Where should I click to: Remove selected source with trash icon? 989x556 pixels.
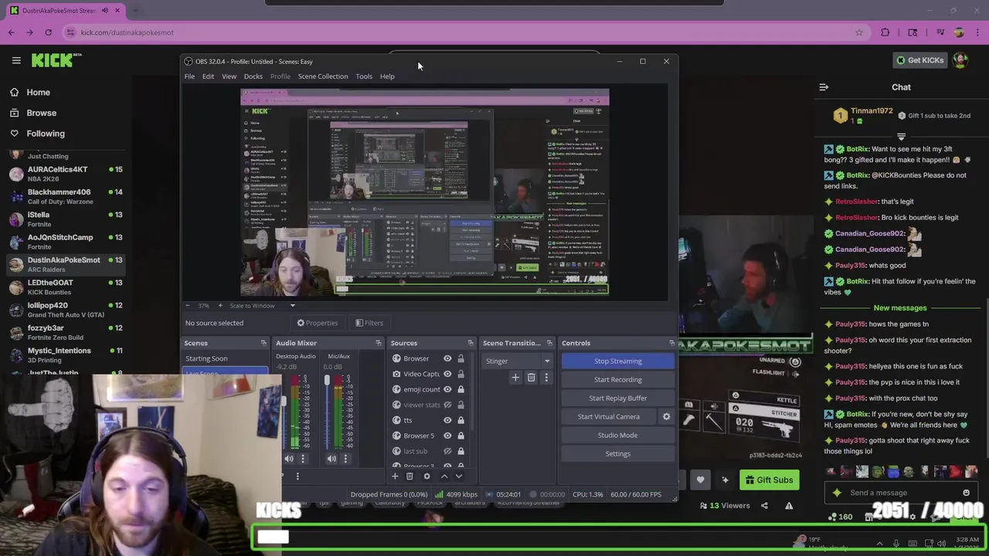tap(410, 476)
